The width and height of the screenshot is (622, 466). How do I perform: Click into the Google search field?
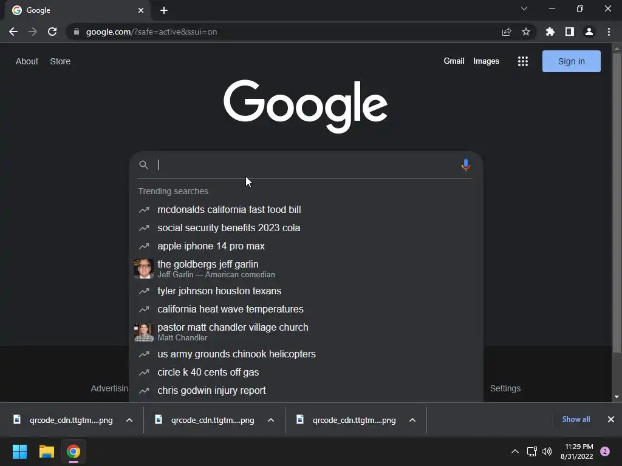pyautogui.click(x=306, y=165)
